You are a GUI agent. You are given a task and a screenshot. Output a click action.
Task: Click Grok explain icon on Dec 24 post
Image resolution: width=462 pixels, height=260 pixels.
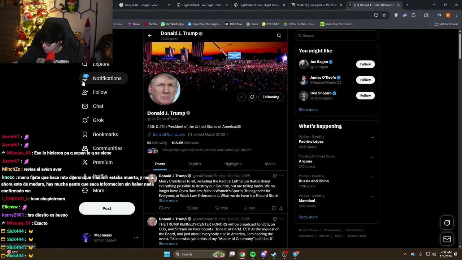click(x=275, y=176)
